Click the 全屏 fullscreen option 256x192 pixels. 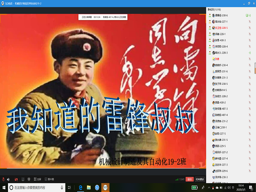[37, 179]
